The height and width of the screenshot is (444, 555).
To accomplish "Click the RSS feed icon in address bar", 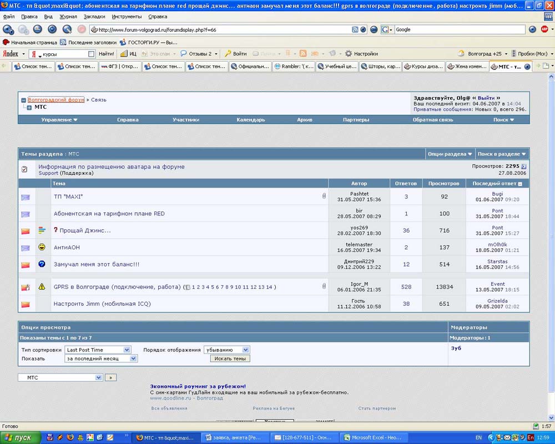I will [355, 29].
